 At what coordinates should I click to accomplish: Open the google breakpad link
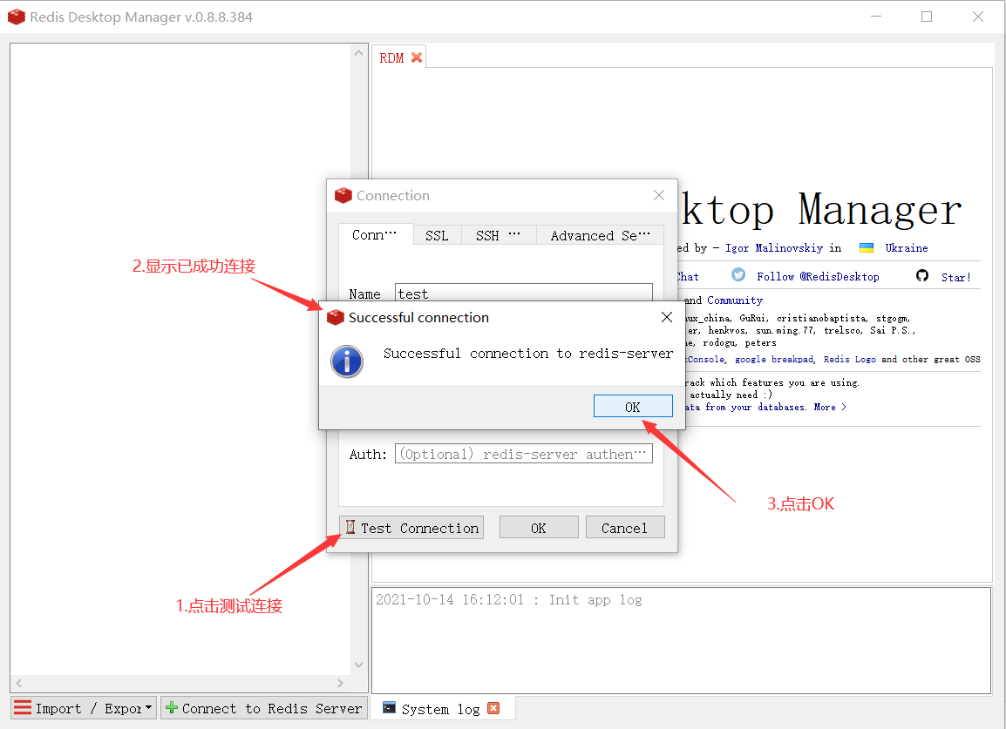click(x=774, y=360)
